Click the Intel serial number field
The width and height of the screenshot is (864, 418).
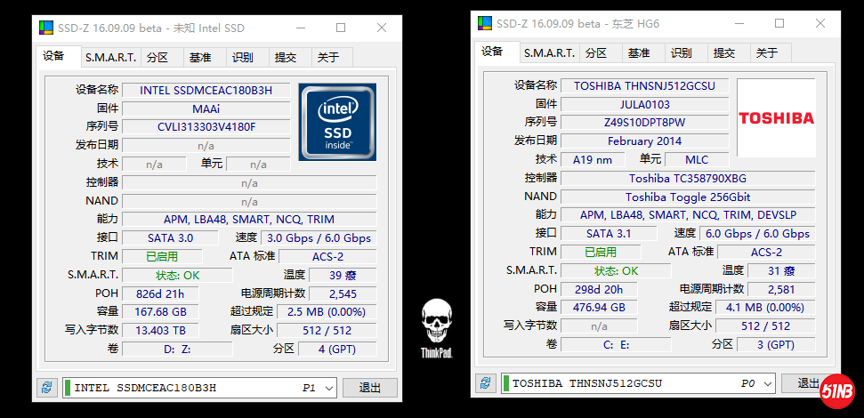(206, 127)
